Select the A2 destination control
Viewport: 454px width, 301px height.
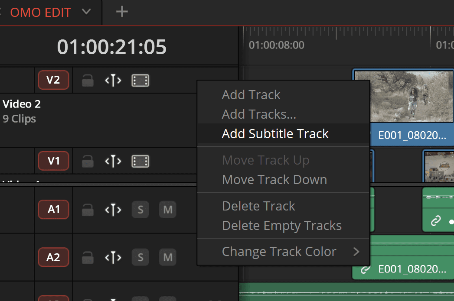pyautogui.click(x=54, y=257)
